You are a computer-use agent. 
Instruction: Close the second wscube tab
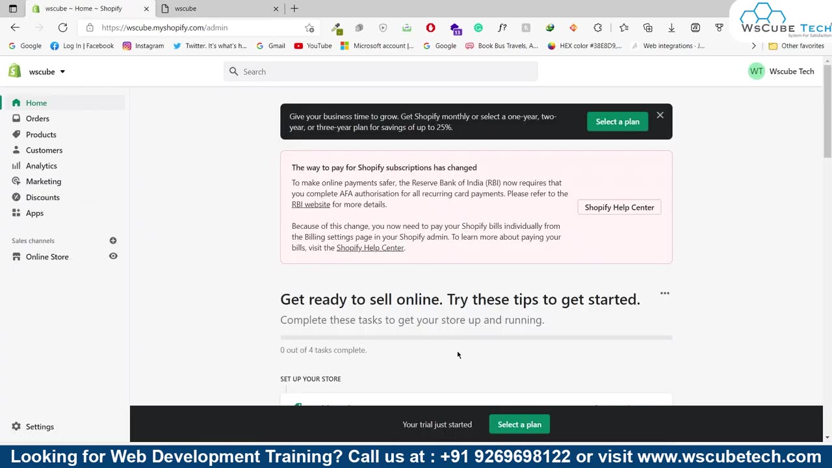pos(276,9)
